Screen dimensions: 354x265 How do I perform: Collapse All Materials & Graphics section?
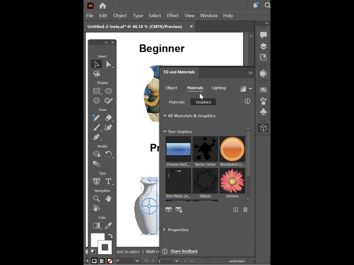[x=165, y=115]
